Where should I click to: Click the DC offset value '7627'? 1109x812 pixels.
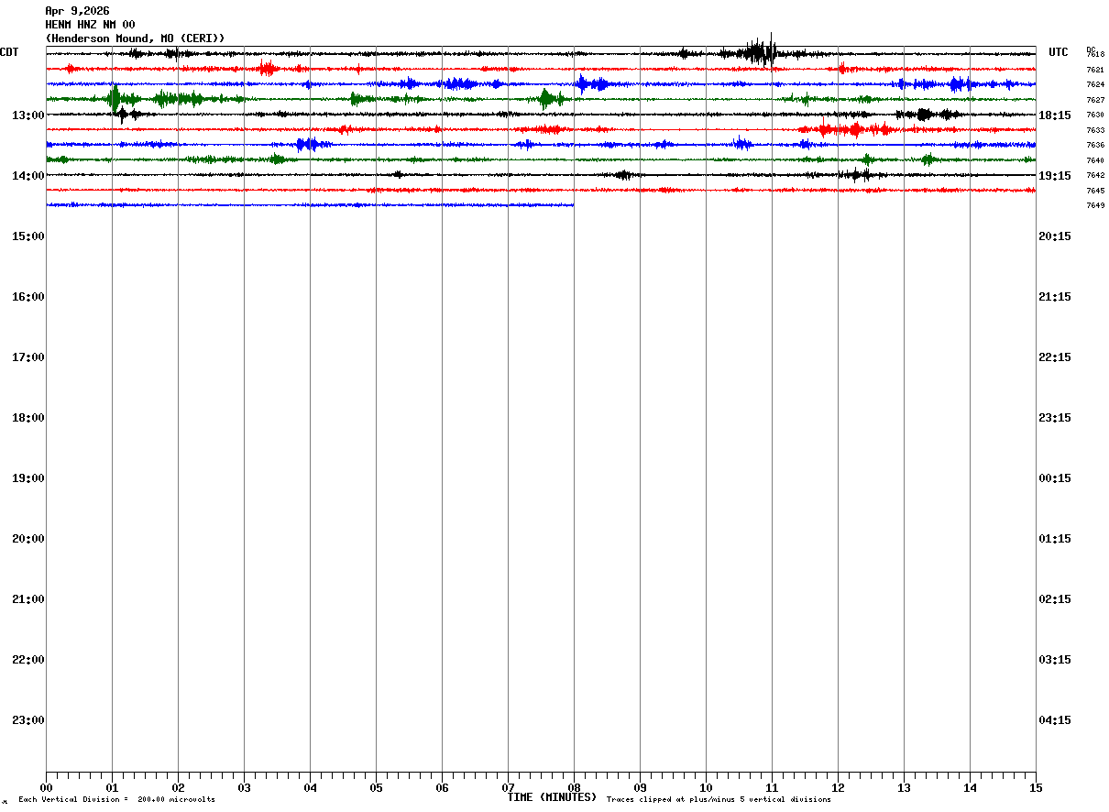[x=1095, y=100]
